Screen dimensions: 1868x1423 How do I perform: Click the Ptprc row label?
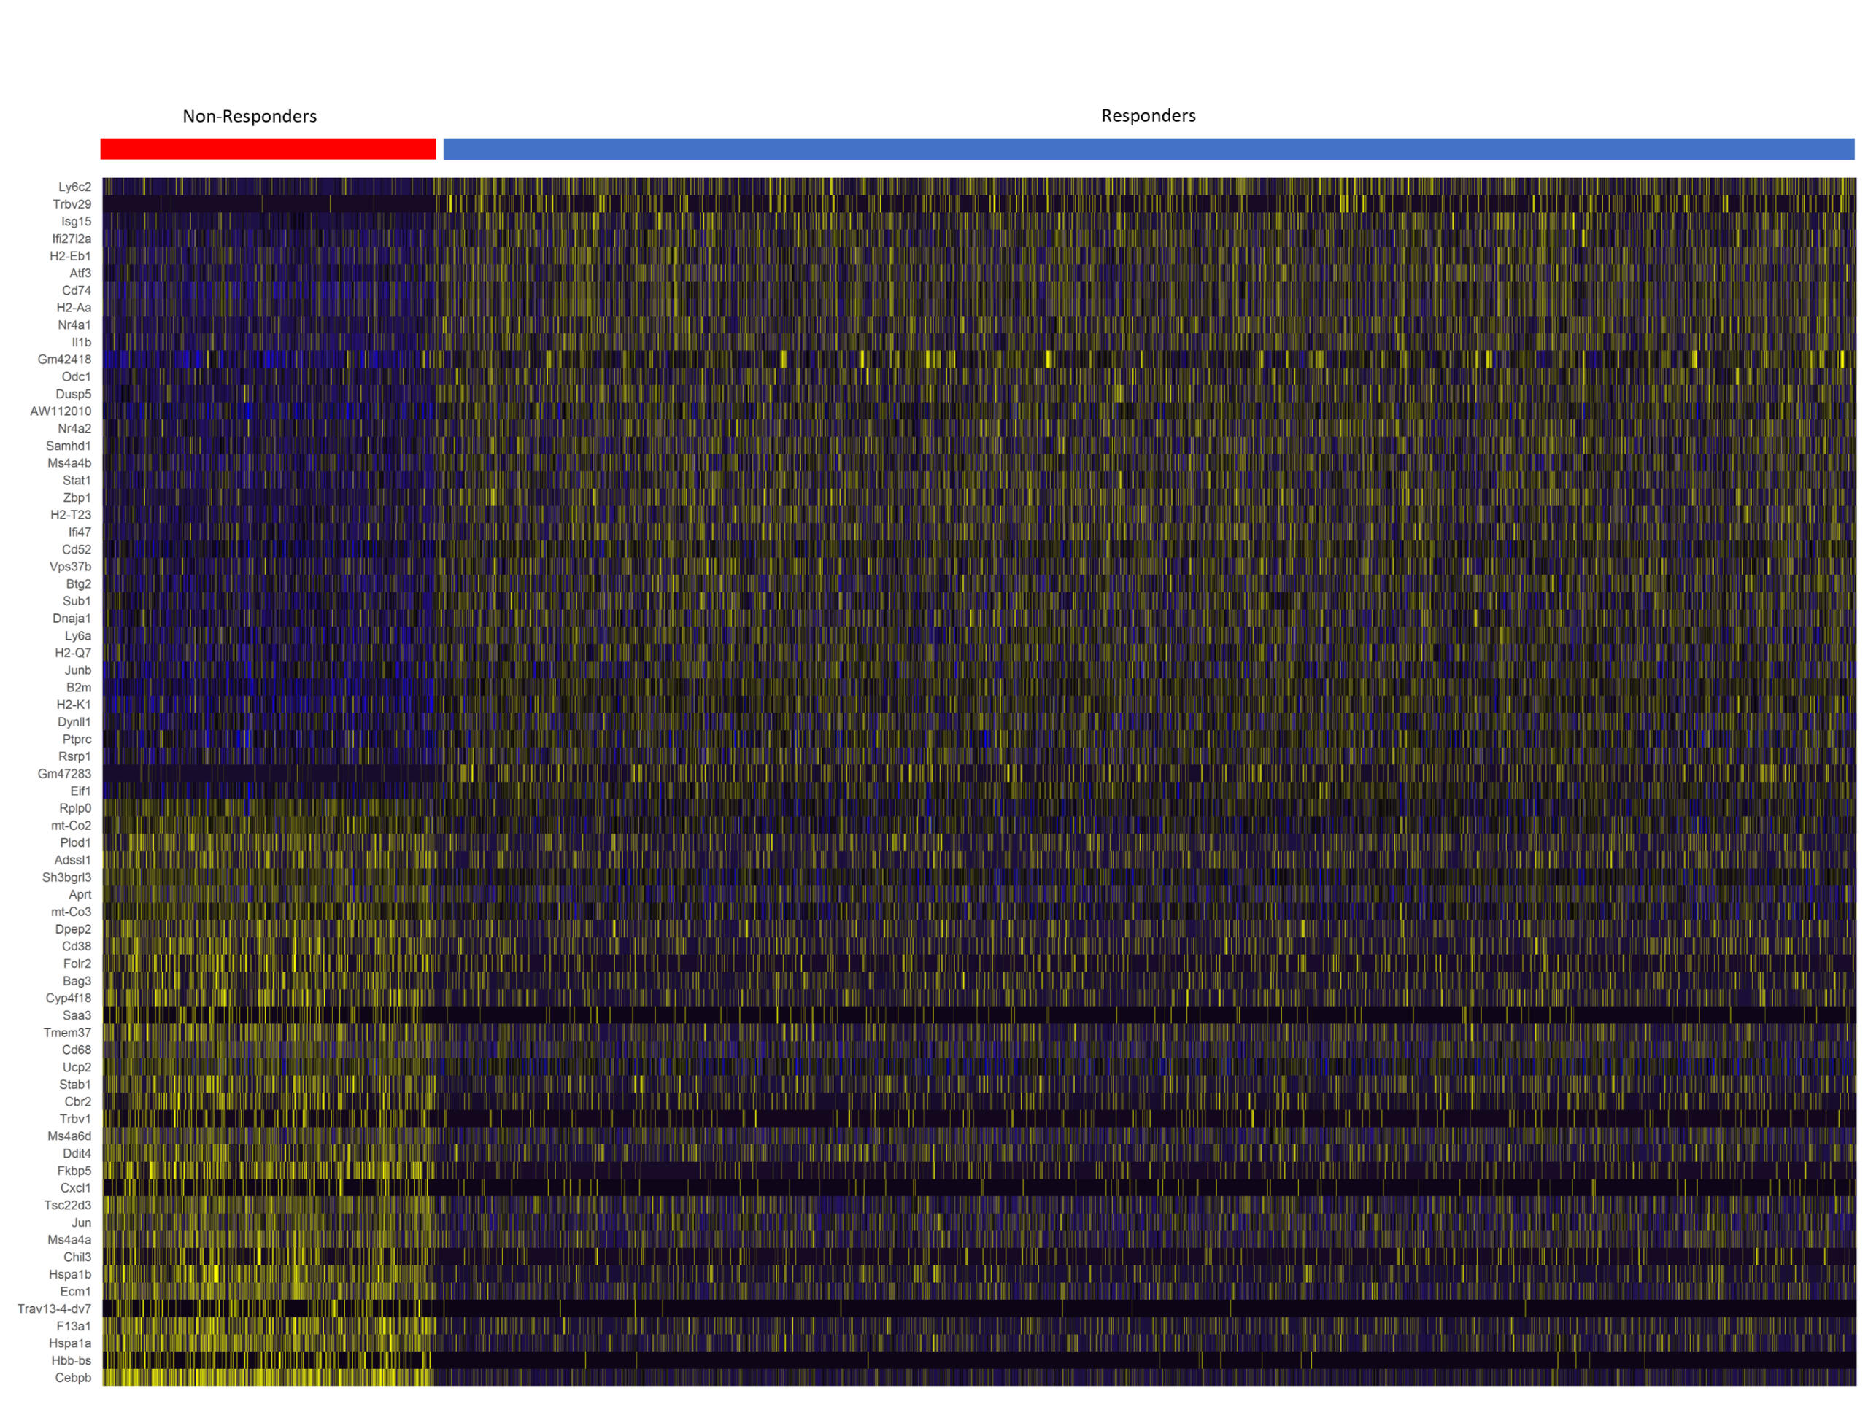[x=76, y=740]
